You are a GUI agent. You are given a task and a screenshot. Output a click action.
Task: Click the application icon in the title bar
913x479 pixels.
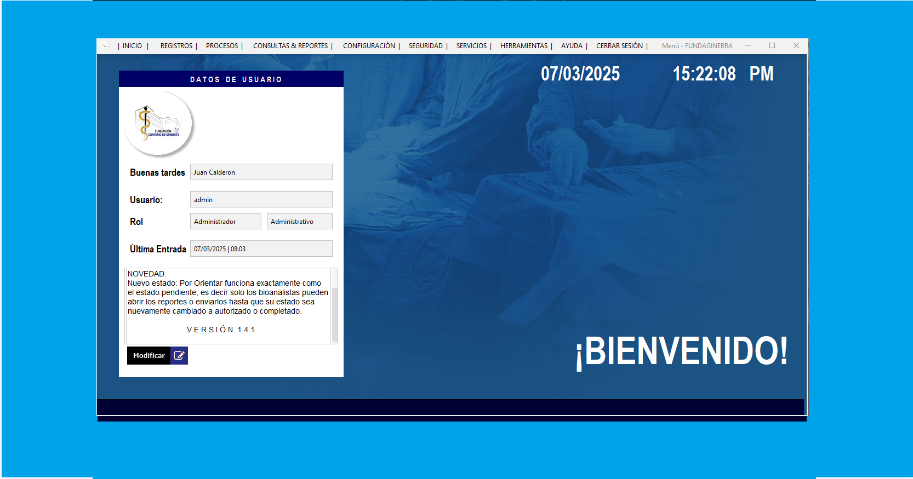[x=105, y=46]
